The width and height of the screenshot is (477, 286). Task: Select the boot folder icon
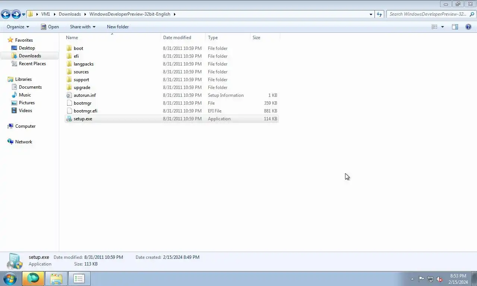pyautogui.click(x=69, y=48)
